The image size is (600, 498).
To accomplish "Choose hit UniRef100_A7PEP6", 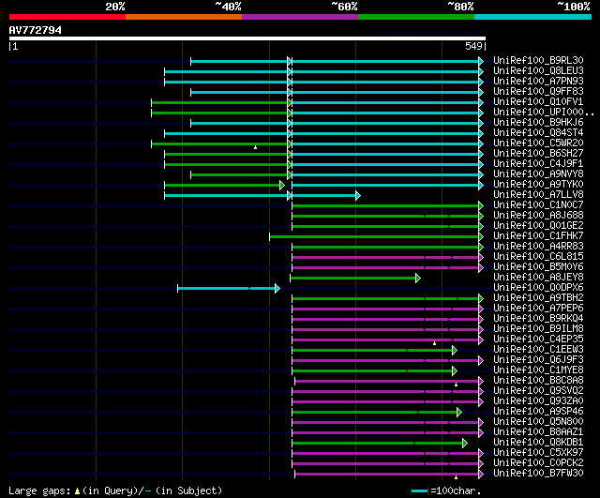I will (538, 309).
